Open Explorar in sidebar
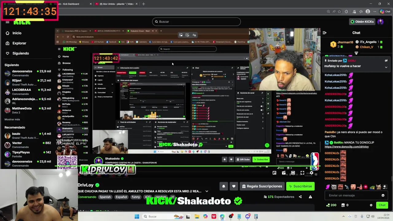This screenshot has width=393, height=221. (19, 43)
